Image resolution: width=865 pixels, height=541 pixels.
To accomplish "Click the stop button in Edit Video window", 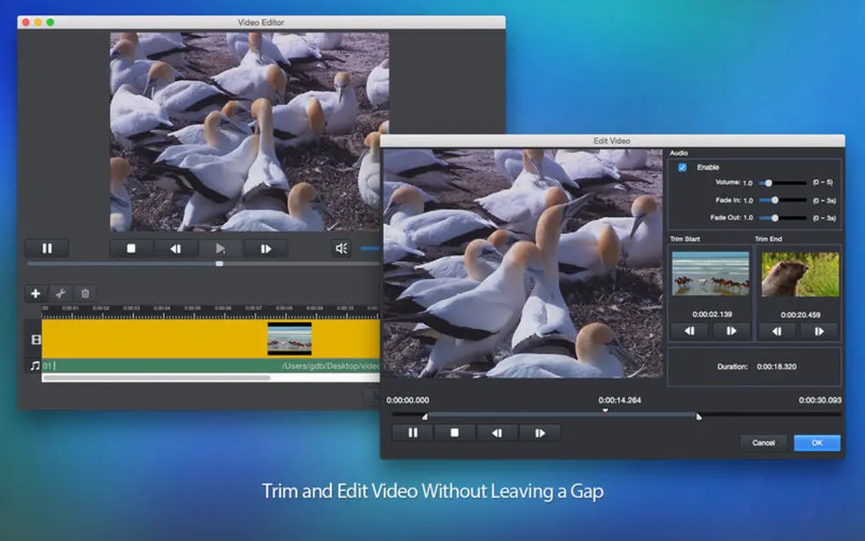I will 455,432.
